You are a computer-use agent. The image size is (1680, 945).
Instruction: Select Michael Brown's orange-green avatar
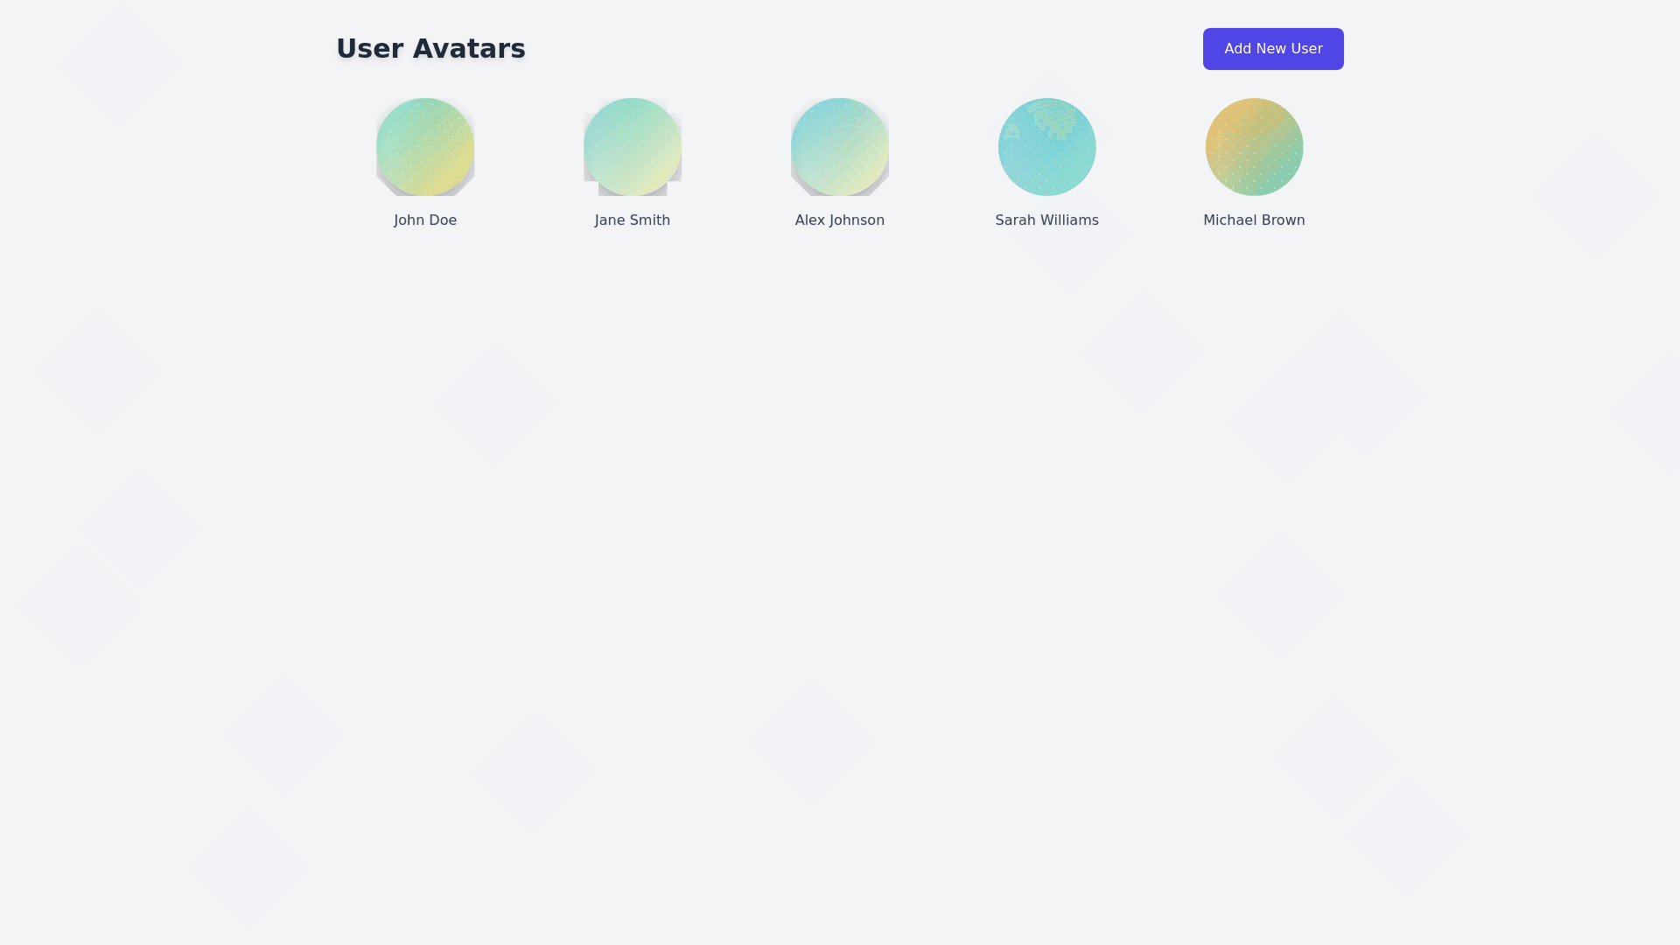click(x=1254, y=147)
